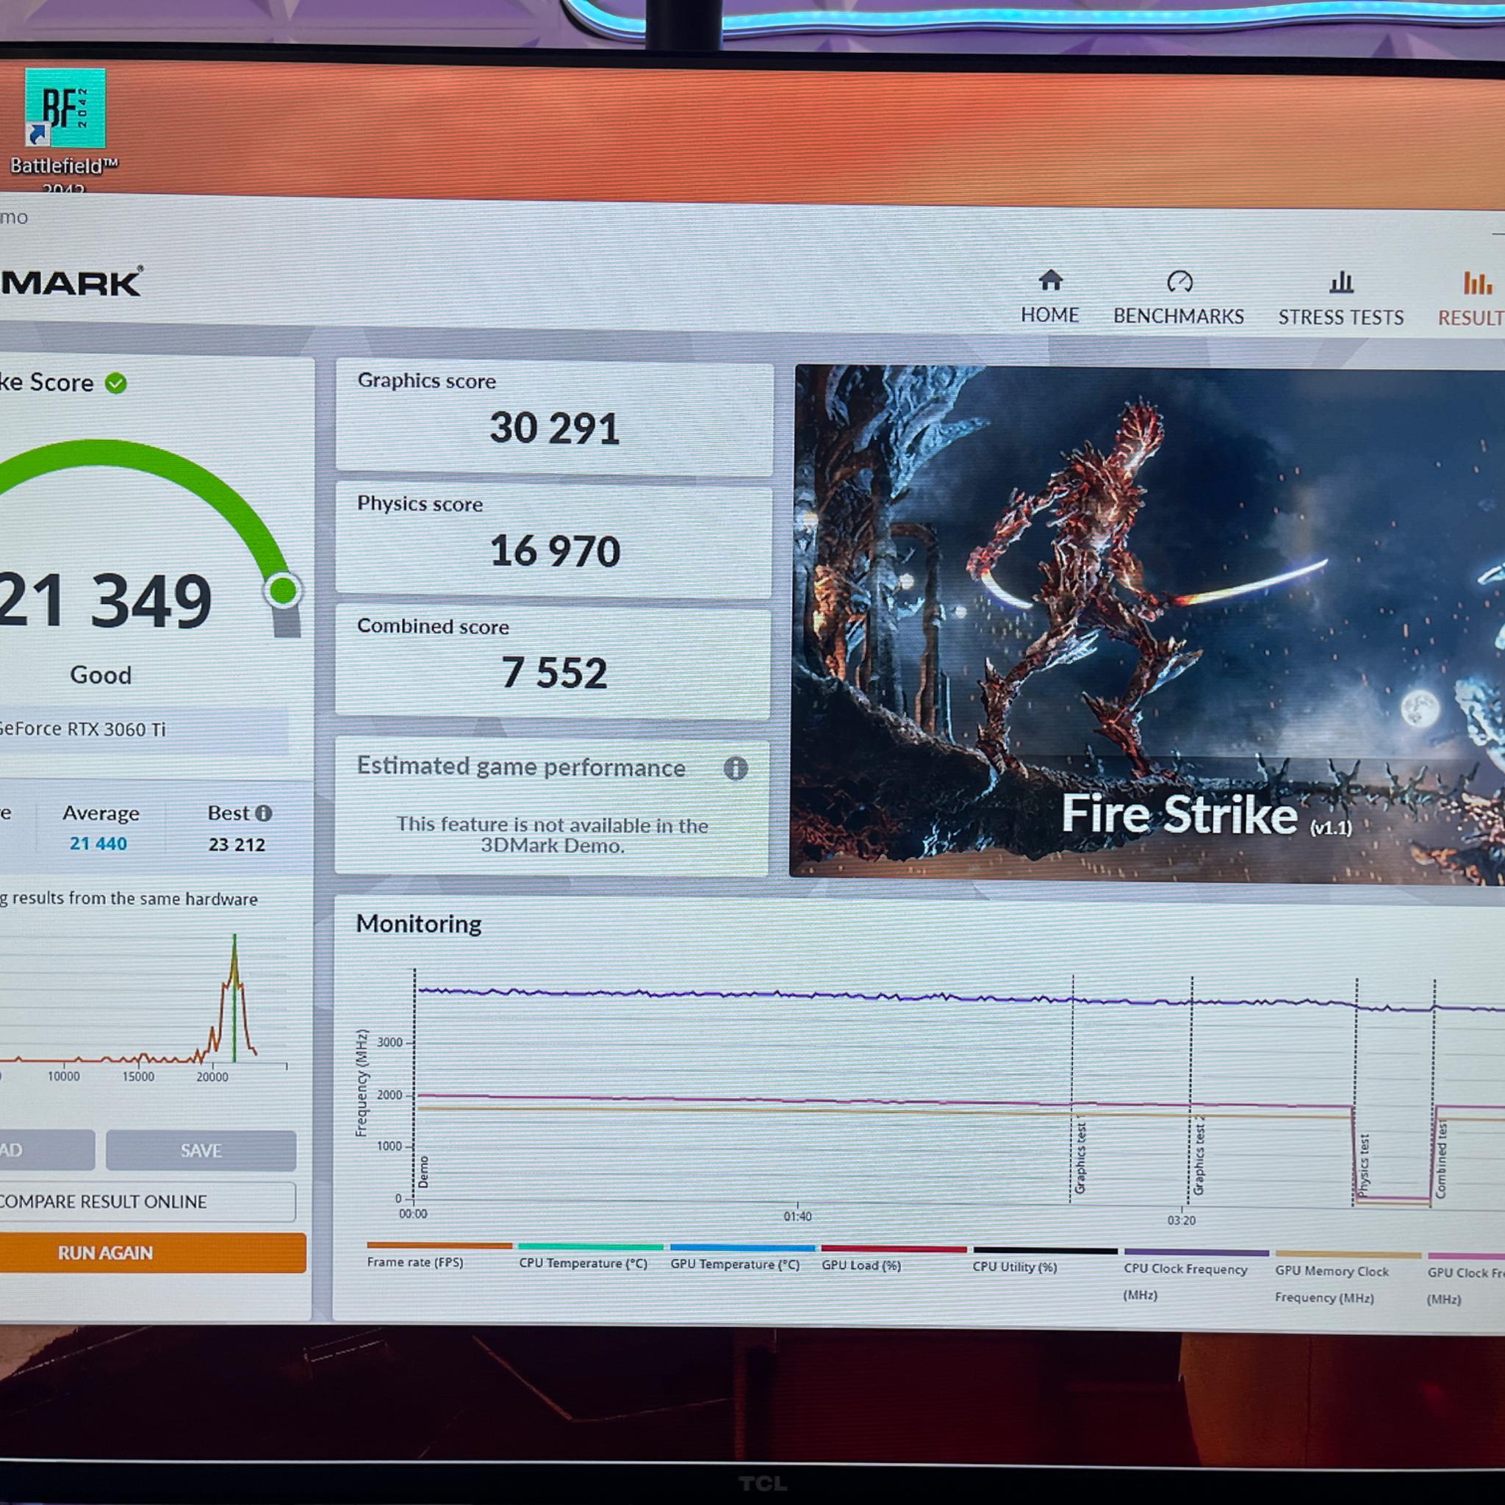The height and width of the screenshot is (1505, 1505).
Task: Click the Fire Strike benchmark image
Action: click(x=1147, y=625)
